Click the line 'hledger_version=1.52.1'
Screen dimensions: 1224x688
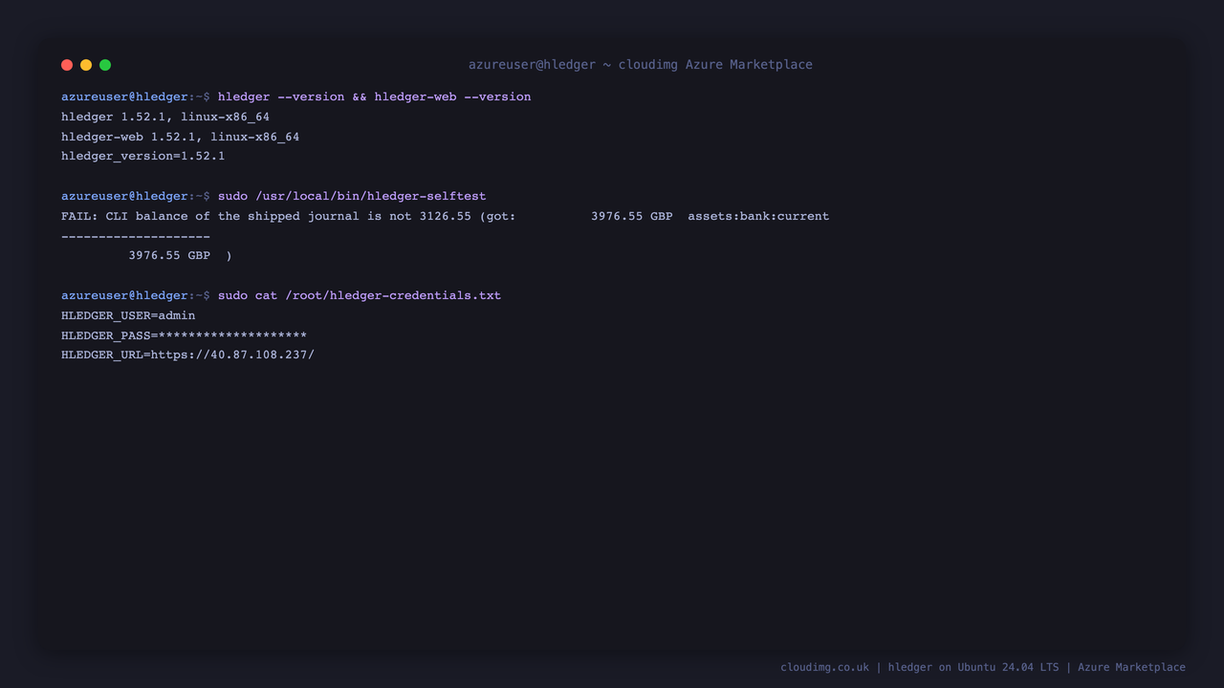(x=143, y=156)
